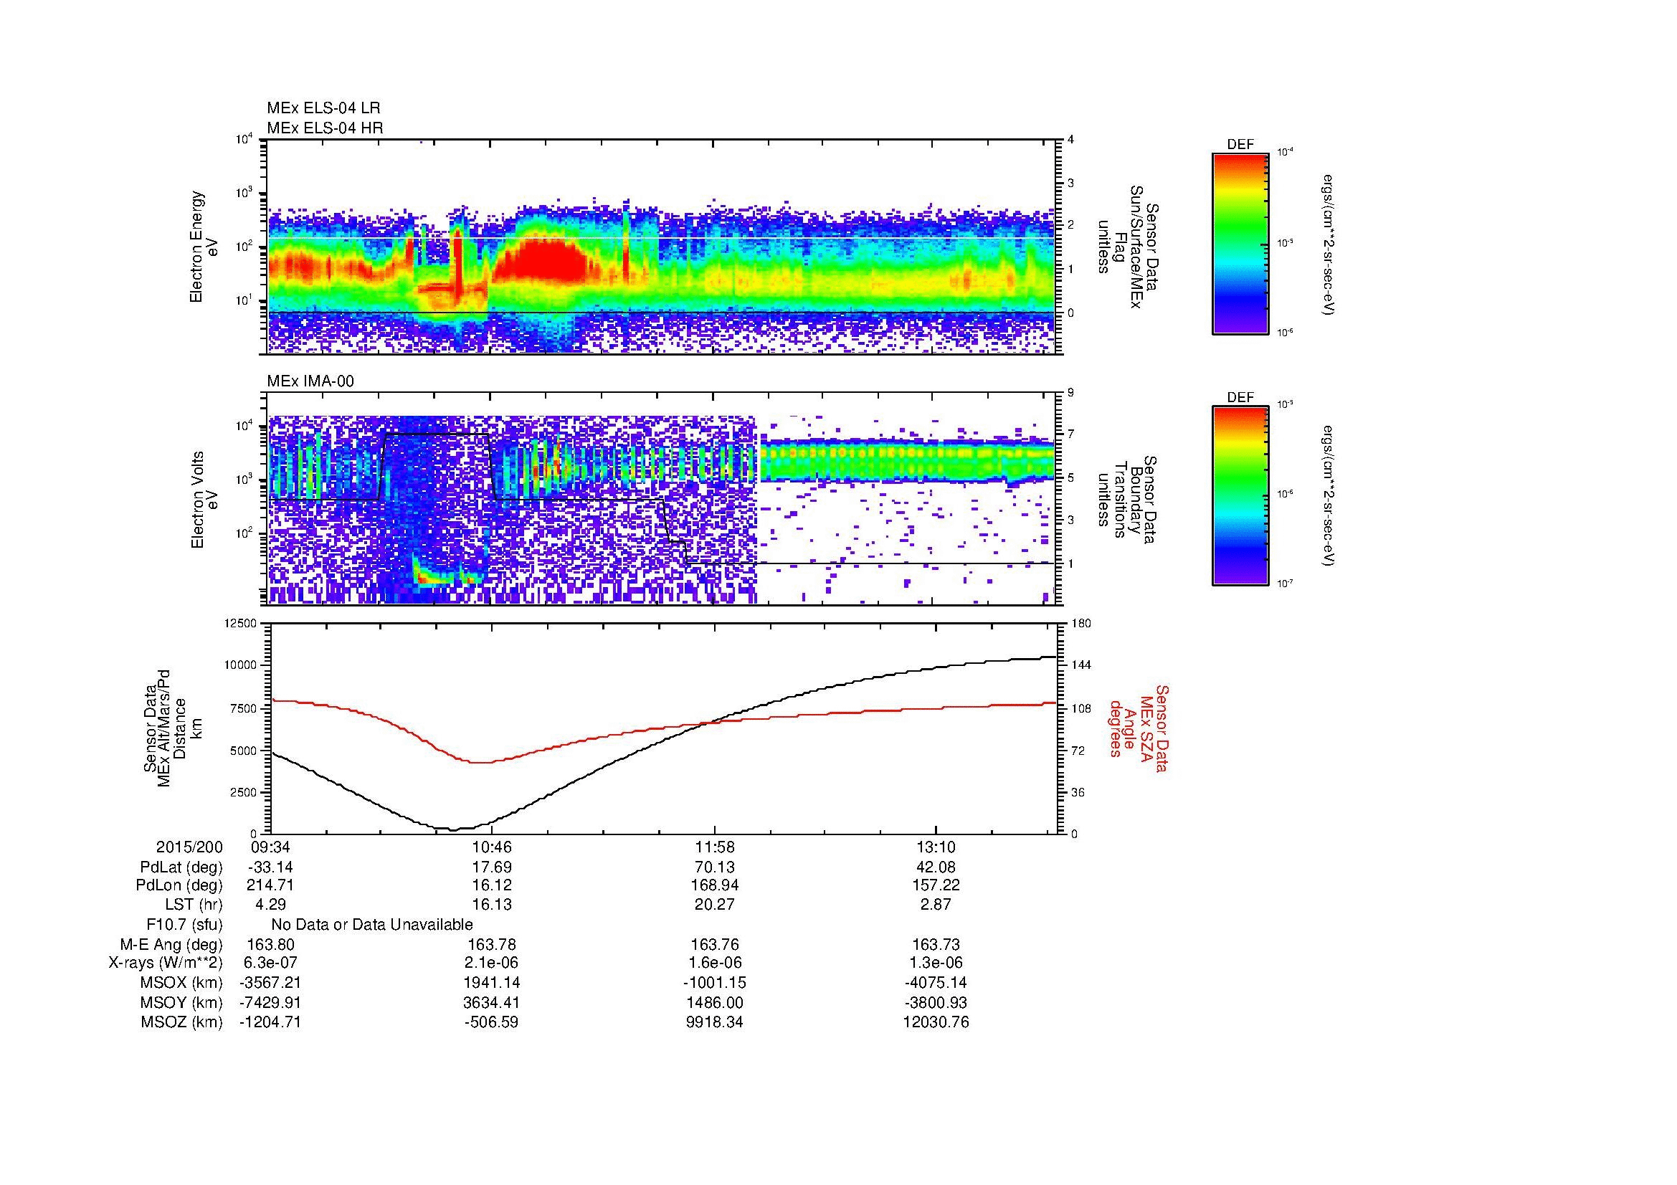
Task: Click the '10000' altitude axis tick label
Action: coord(240,665)
